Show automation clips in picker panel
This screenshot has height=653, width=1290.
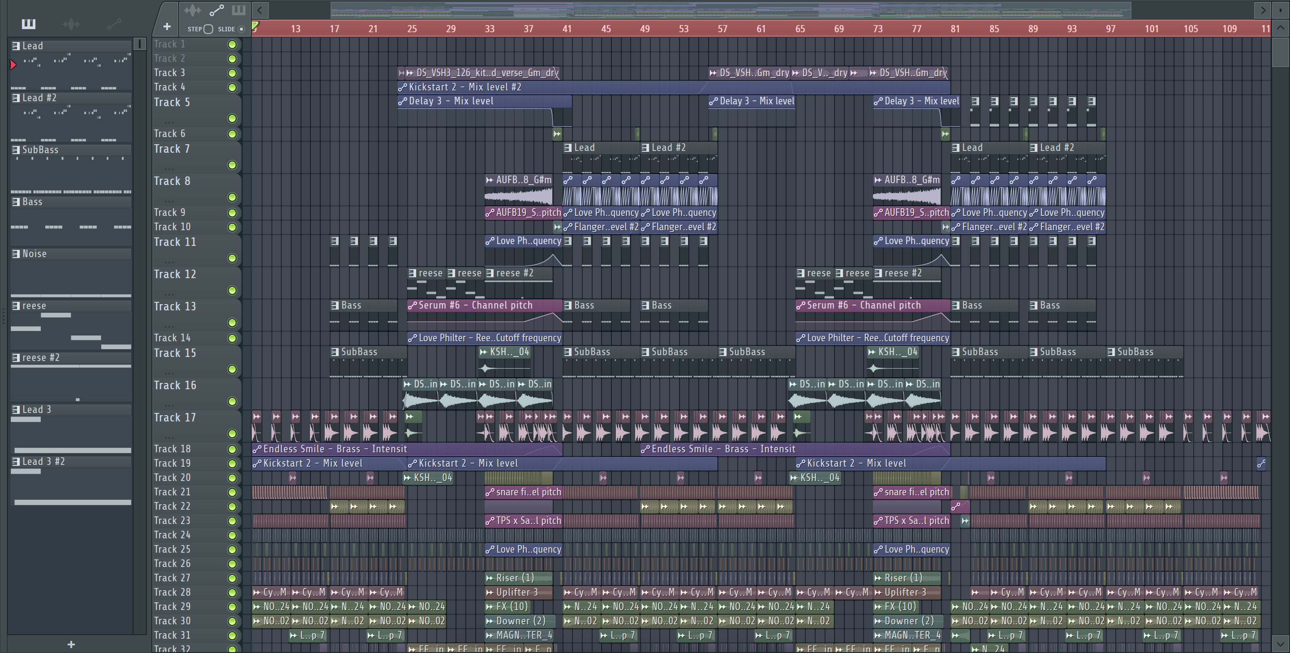(114, 24)
